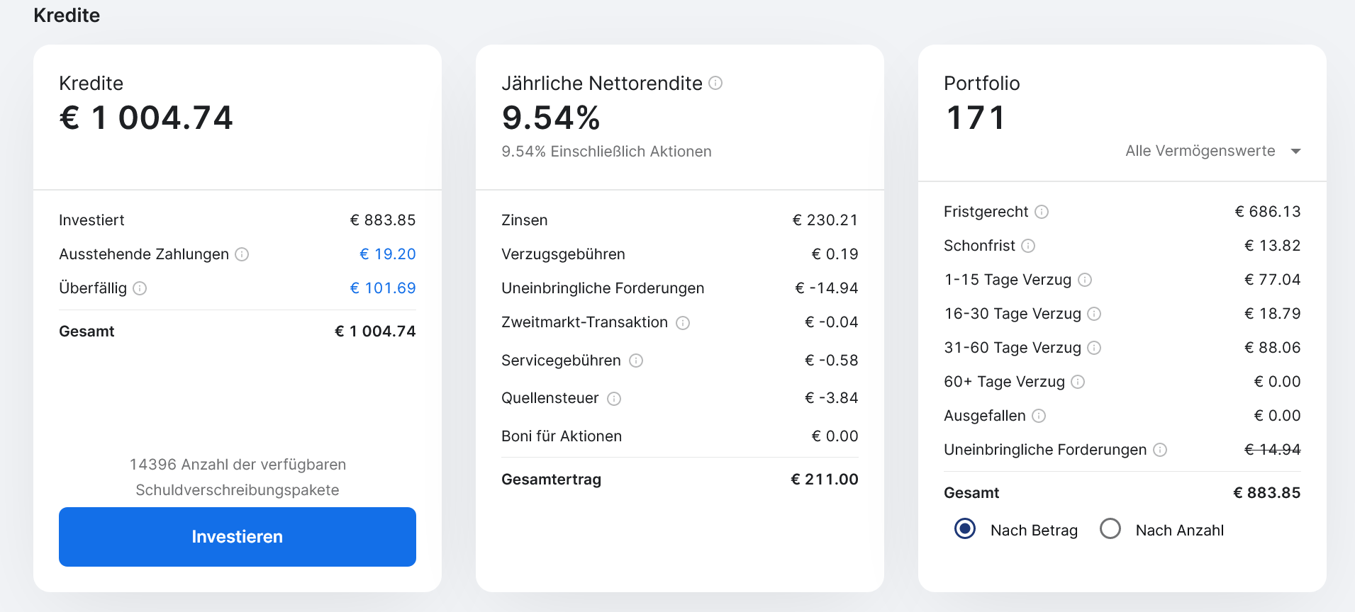Viewport: 1355px width, 612px height.
Task: Click the 9.54% net return figure
Action: pyautogui.click(x=551, y=118)
